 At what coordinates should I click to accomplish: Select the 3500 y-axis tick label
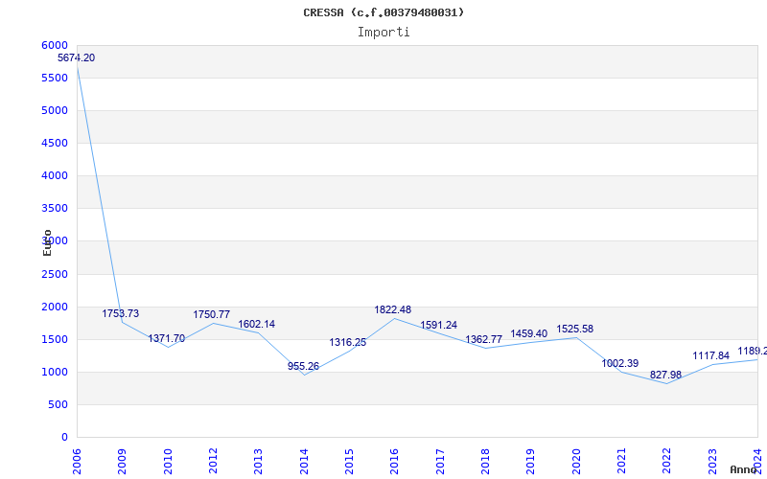[55, 208]
